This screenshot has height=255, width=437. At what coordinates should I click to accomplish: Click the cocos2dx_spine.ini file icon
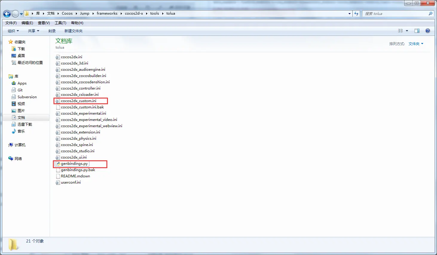(x=58, y=145)
